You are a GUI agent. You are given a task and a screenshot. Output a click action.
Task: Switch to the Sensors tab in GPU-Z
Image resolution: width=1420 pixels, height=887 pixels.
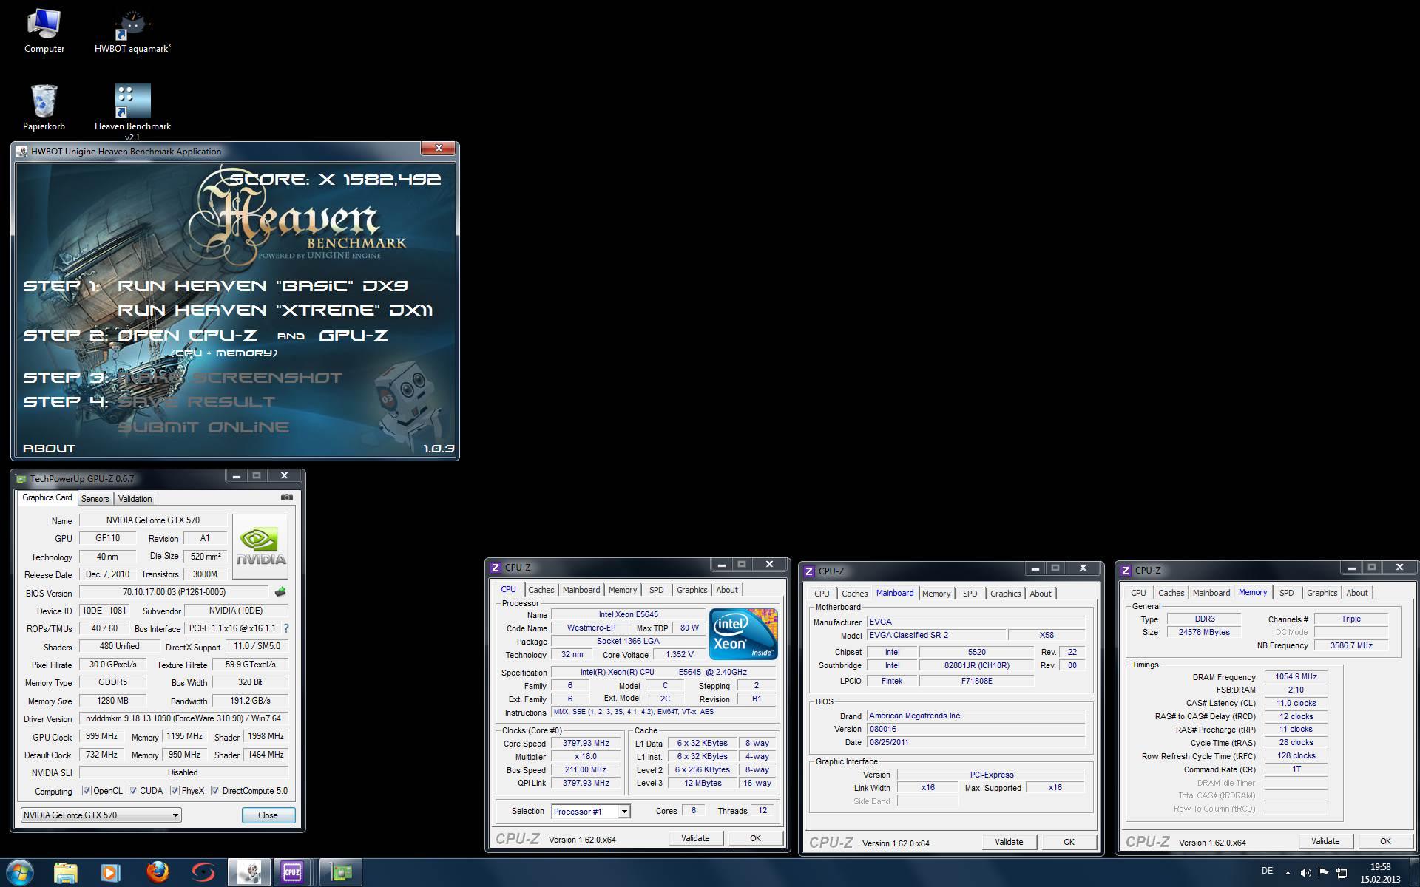[x=95, y=499]
